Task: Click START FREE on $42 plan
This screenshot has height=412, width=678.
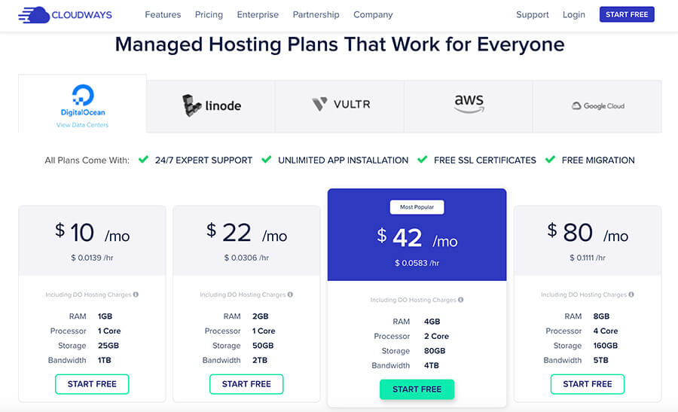Action: click(x=417, y=389)
